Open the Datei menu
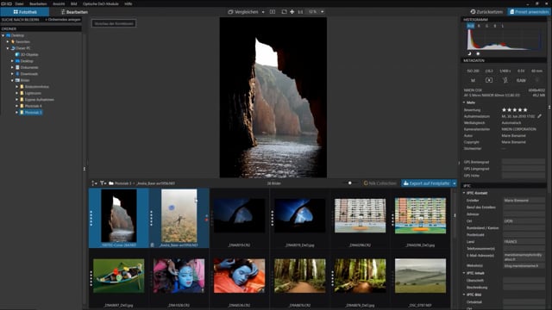This screenshot has height=310, width=552. pyautogui.click(x=19, y=3)
